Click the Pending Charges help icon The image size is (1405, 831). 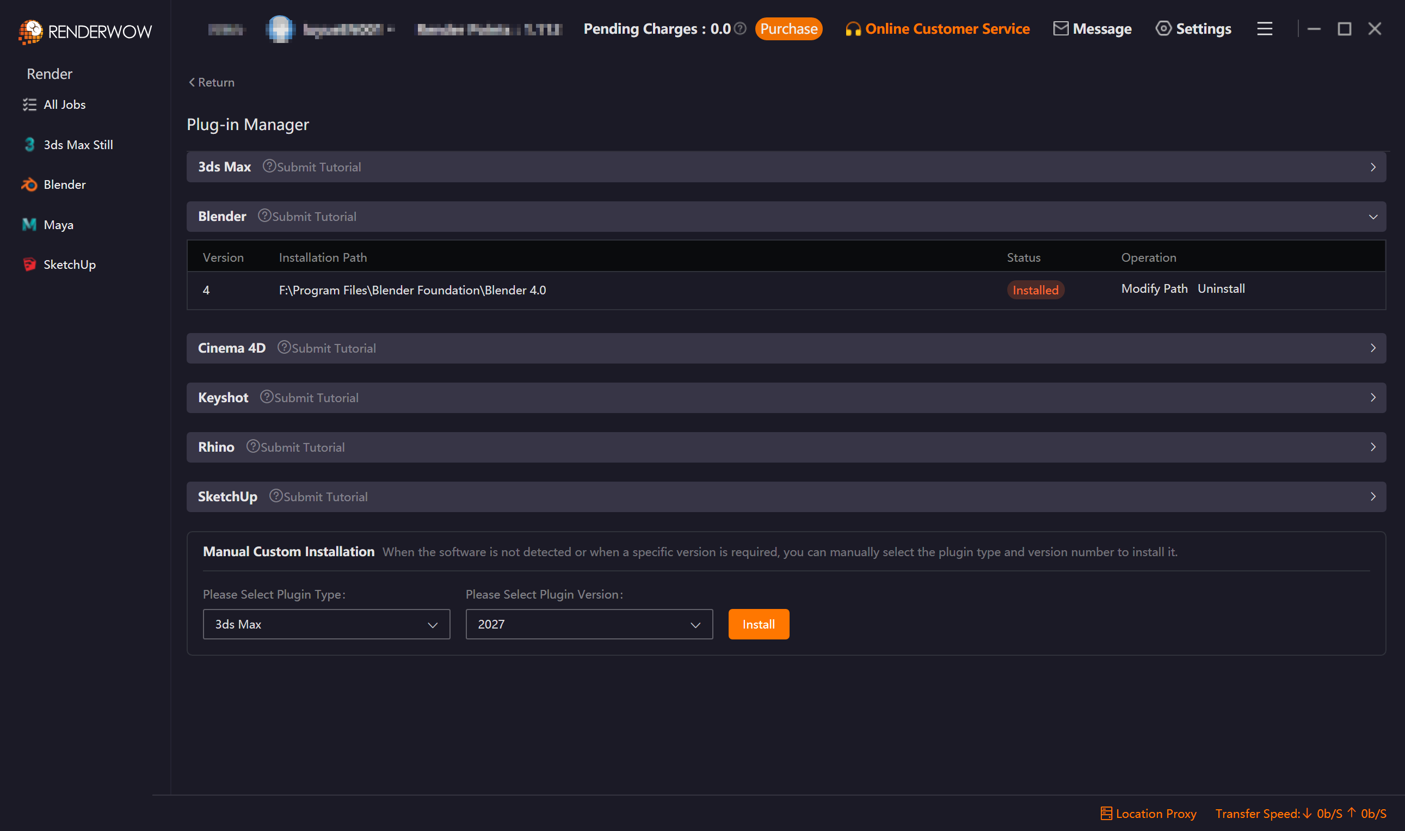coord(740,28)
